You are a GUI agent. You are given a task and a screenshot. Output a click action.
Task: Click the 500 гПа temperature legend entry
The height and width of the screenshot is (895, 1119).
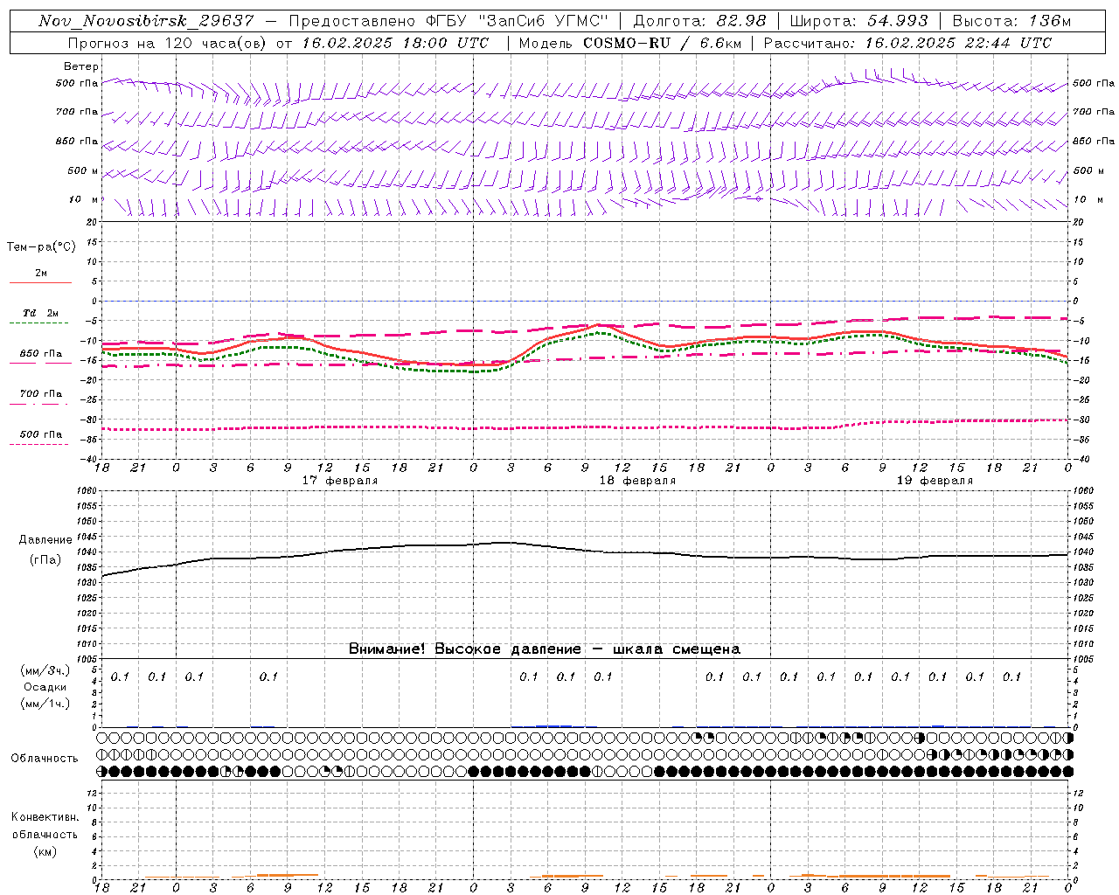coord(41,434)
